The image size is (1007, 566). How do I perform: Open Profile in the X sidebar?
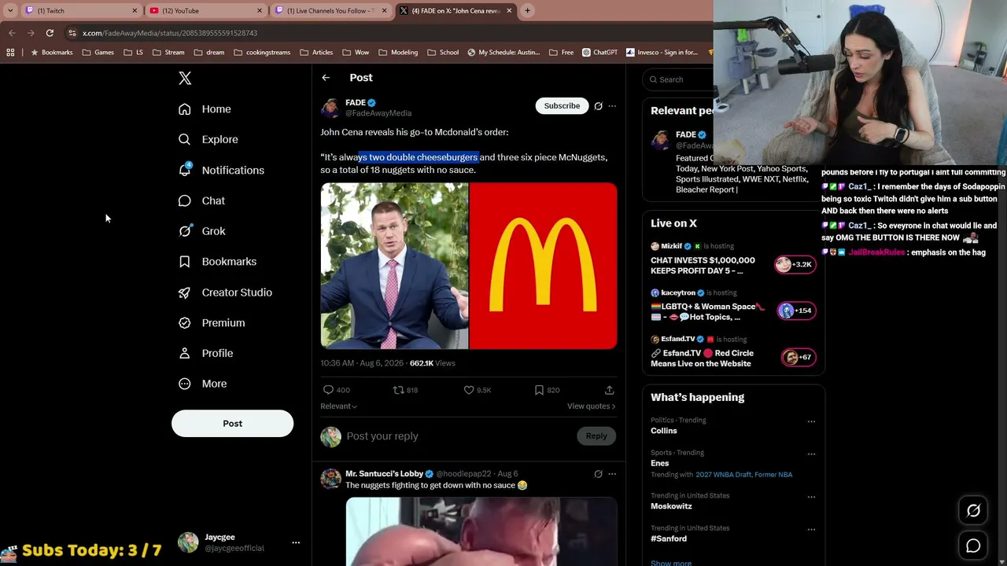(x=205, y=354)
